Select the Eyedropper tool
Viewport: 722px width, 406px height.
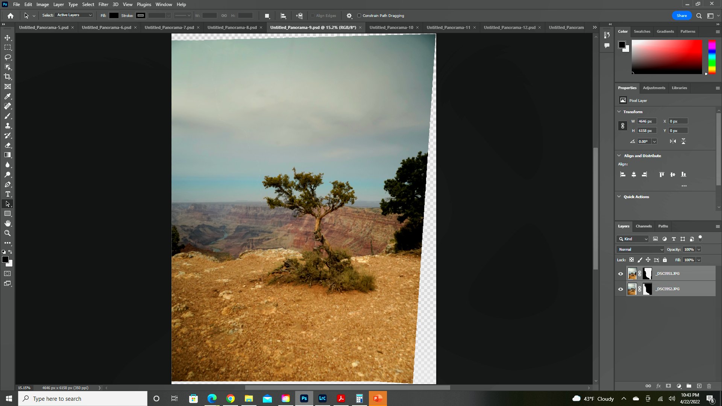click(x=8, y=96)
